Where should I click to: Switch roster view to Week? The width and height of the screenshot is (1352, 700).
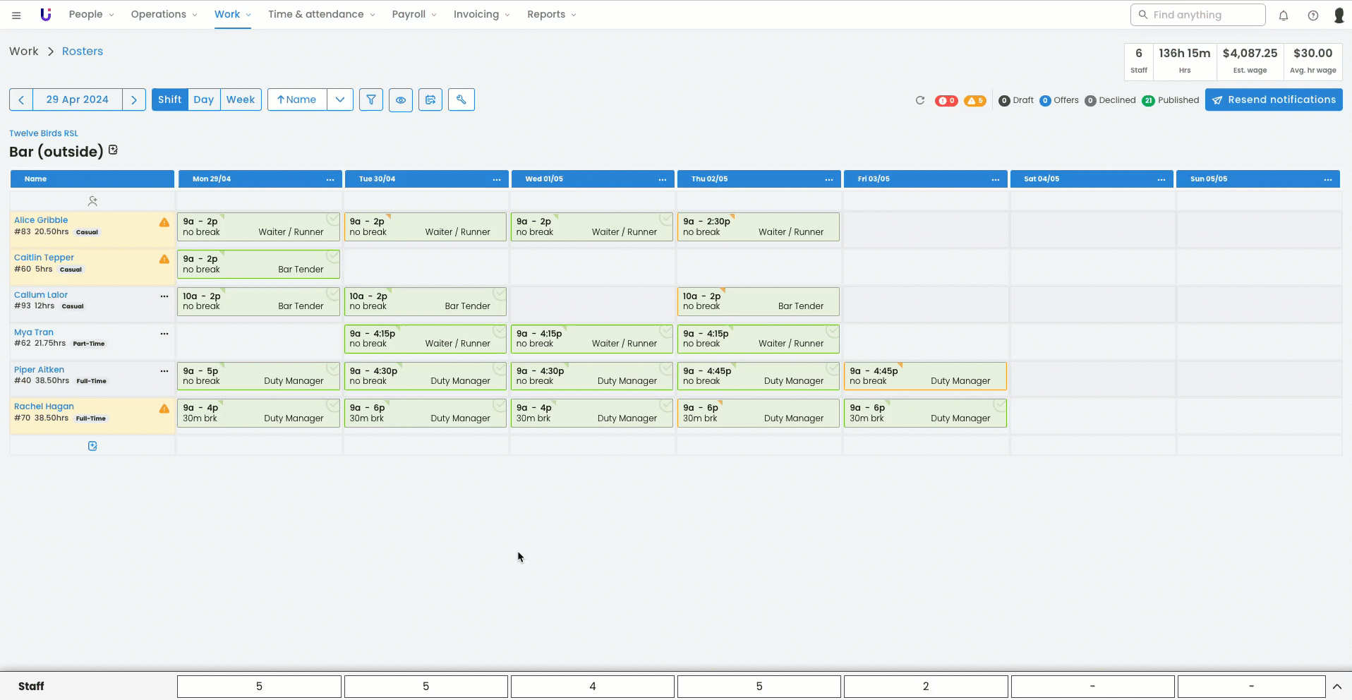pyautogui.click(x=241, y=99)
